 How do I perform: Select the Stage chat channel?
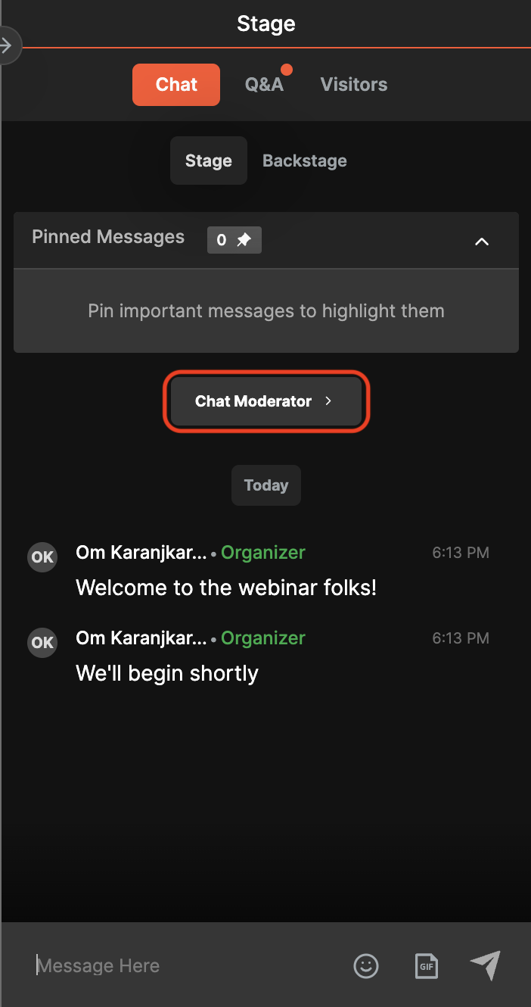click(208, 161)
